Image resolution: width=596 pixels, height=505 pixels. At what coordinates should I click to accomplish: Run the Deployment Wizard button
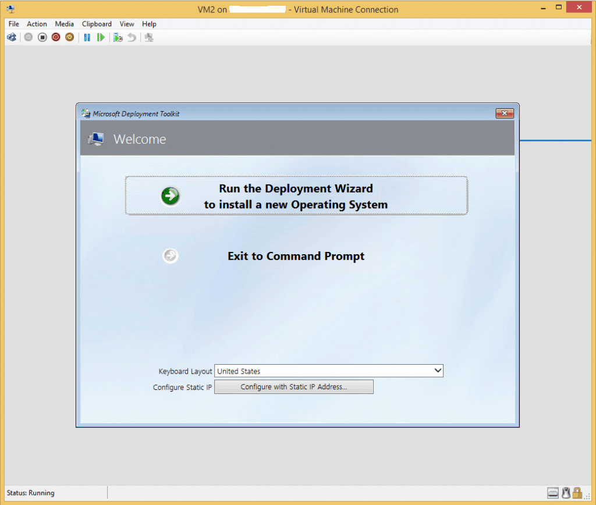tap(296, 195)
